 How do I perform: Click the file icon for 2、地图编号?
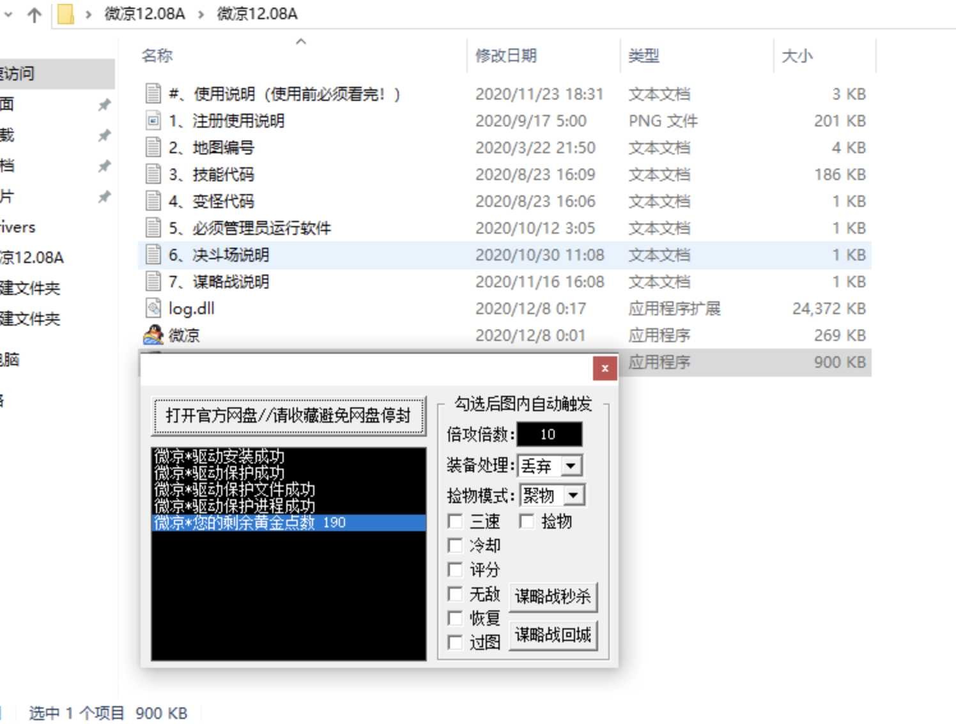coord(153,147)
